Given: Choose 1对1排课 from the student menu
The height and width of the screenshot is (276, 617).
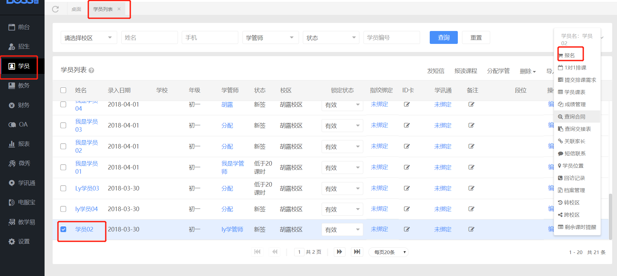Looking at the screenshot, I should point(572,67).
